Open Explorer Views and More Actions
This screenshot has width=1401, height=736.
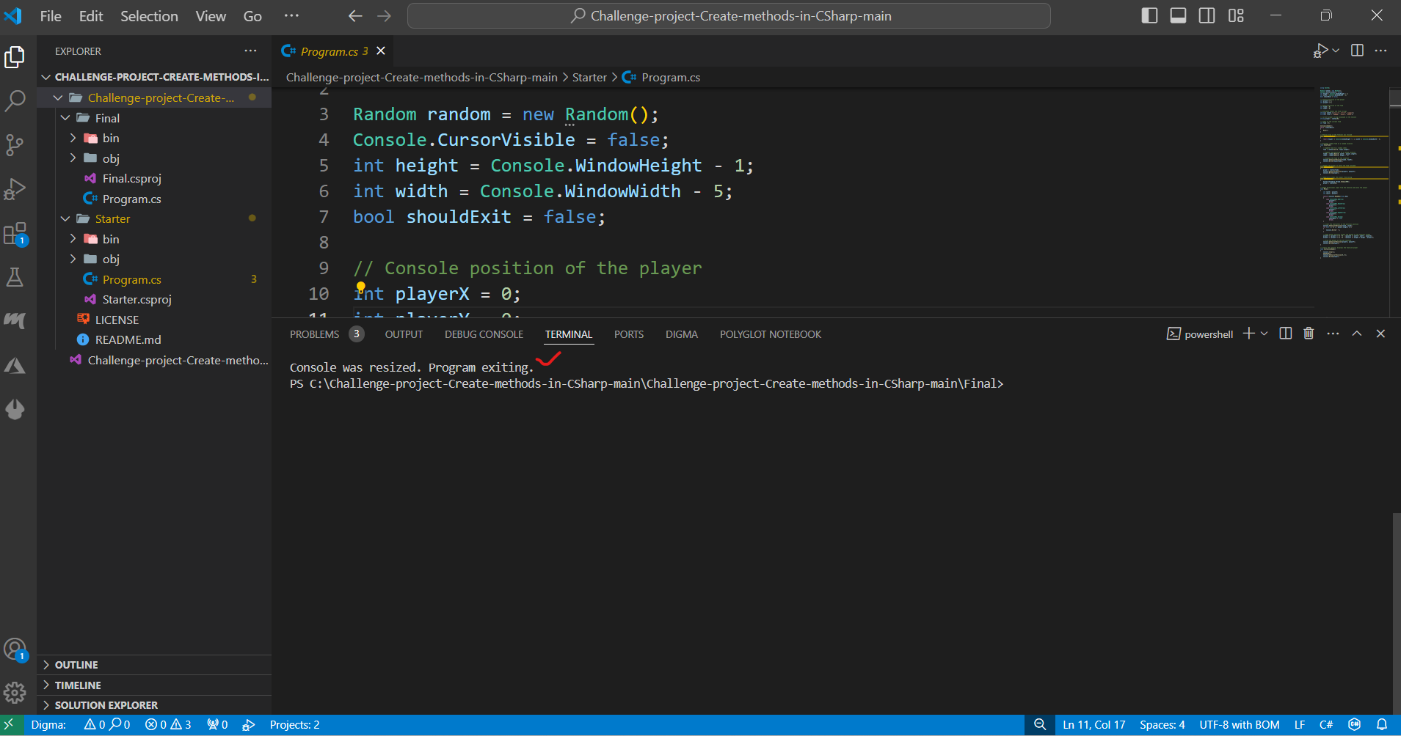(250, 51)
